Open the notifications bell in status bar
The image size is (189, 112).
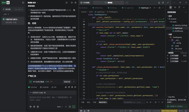tap(186, 111)
